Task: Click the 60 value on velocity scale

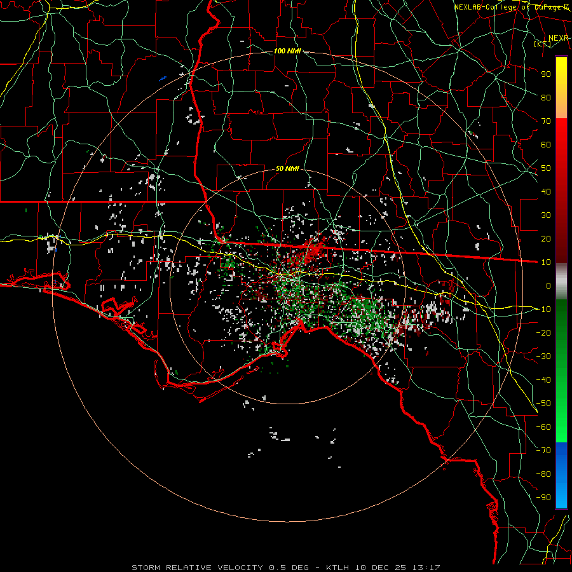Action: 546,145
